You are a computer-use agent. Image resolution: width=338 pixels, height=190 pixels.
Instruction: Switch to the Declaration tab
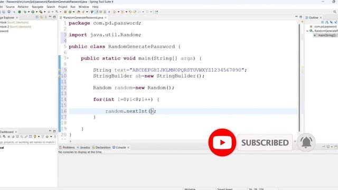(x=101, y=148)
